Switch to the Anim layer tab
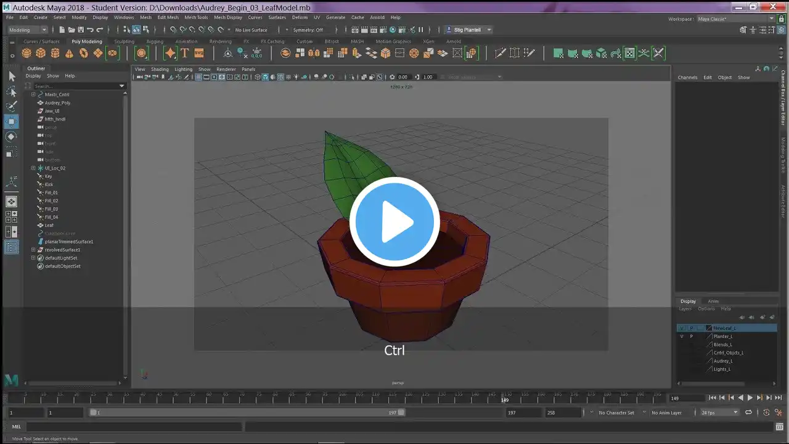 (713, 301)
